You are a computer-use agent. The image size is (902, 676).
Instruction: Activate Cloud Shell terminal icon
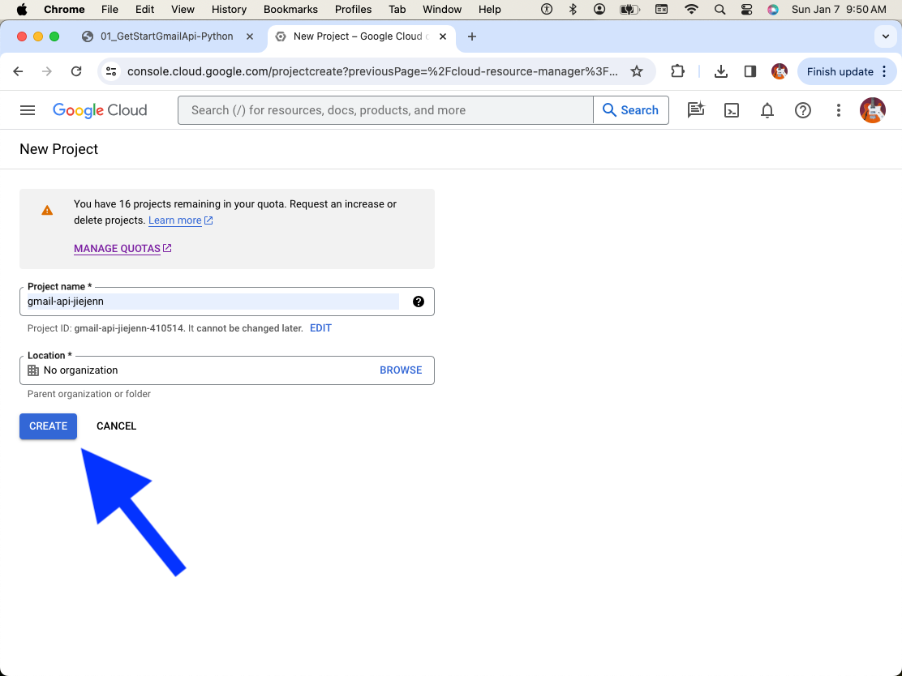(x=731, y=109)
